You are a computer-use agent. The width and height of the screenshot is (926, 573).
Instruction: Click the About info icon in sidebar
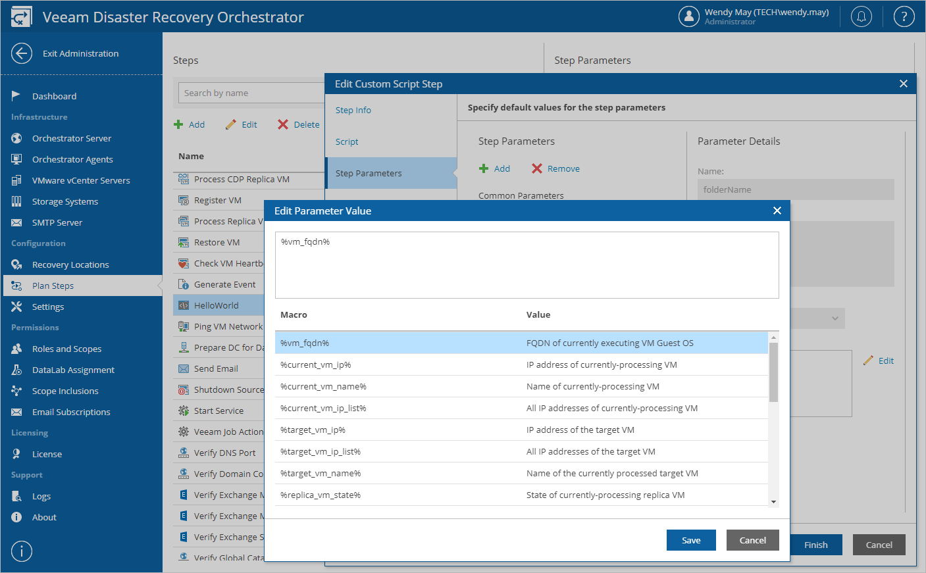[x=16, y=517]
